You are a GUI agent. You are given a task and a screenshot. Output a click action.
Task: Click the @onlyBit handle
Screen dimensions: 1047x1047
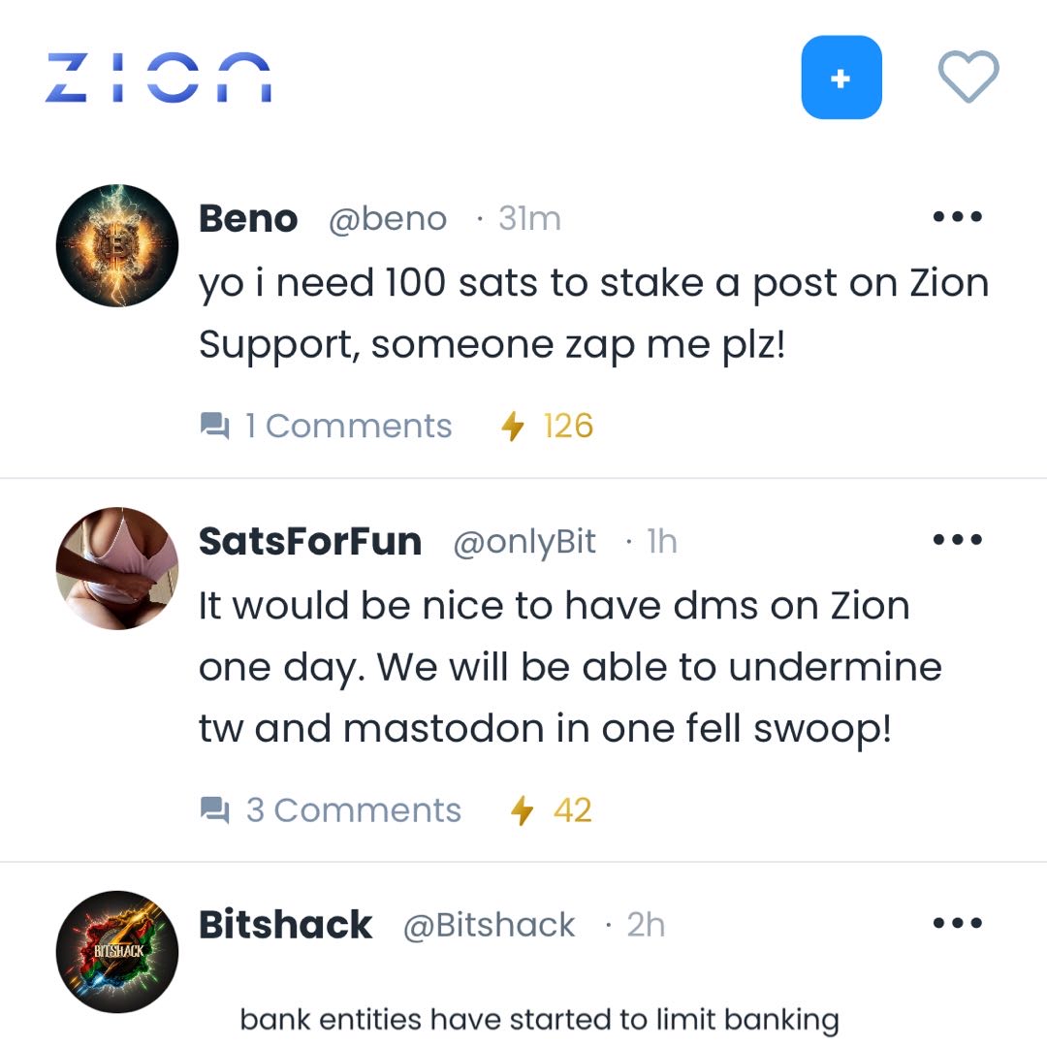(524, 542)
